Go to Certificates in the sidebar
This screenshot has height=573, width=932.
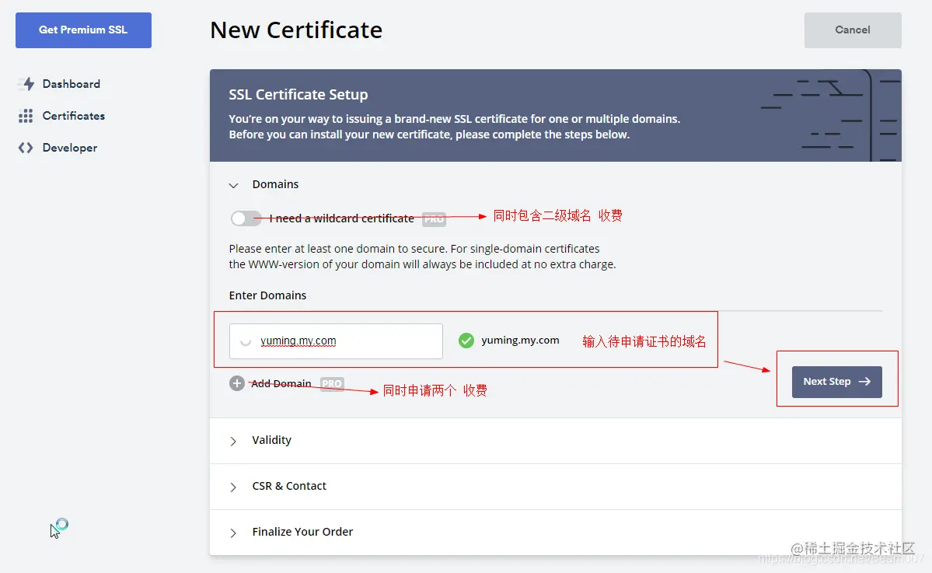click(x=73, y=116)
